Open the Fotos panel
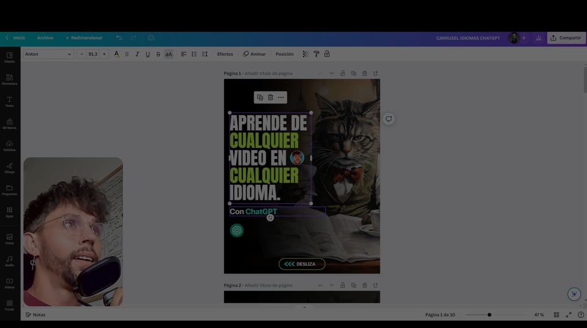 (9, 239)
